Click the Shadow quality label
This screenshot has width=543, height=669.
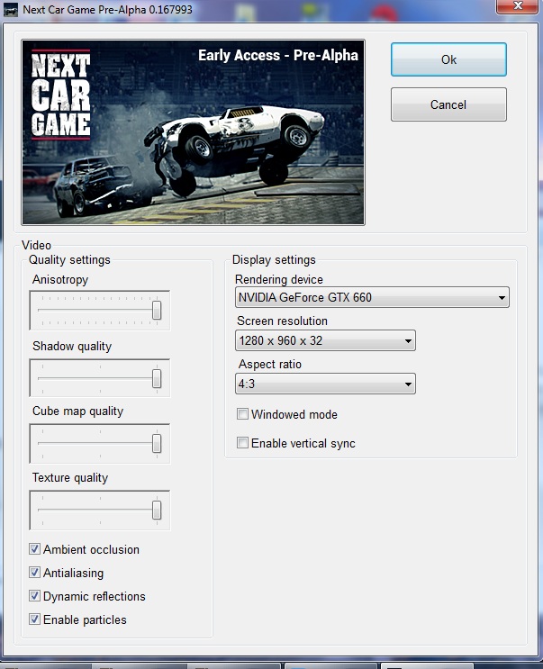pos(72,346)
